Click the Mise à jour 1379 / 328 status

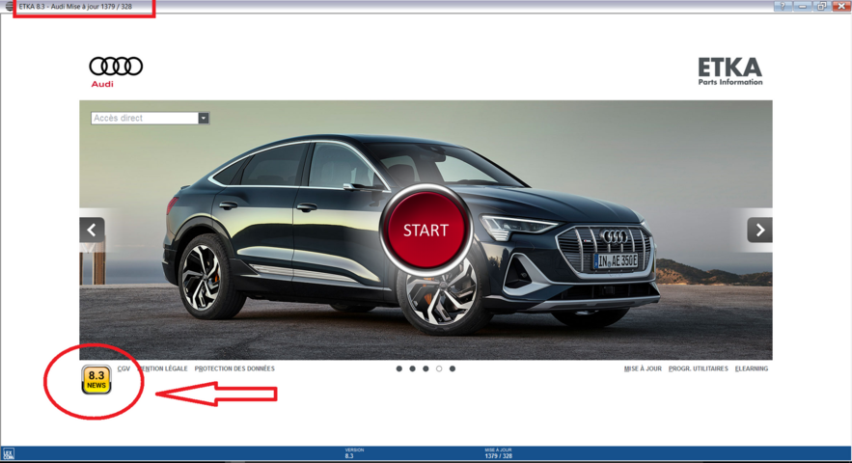(498, 453)
